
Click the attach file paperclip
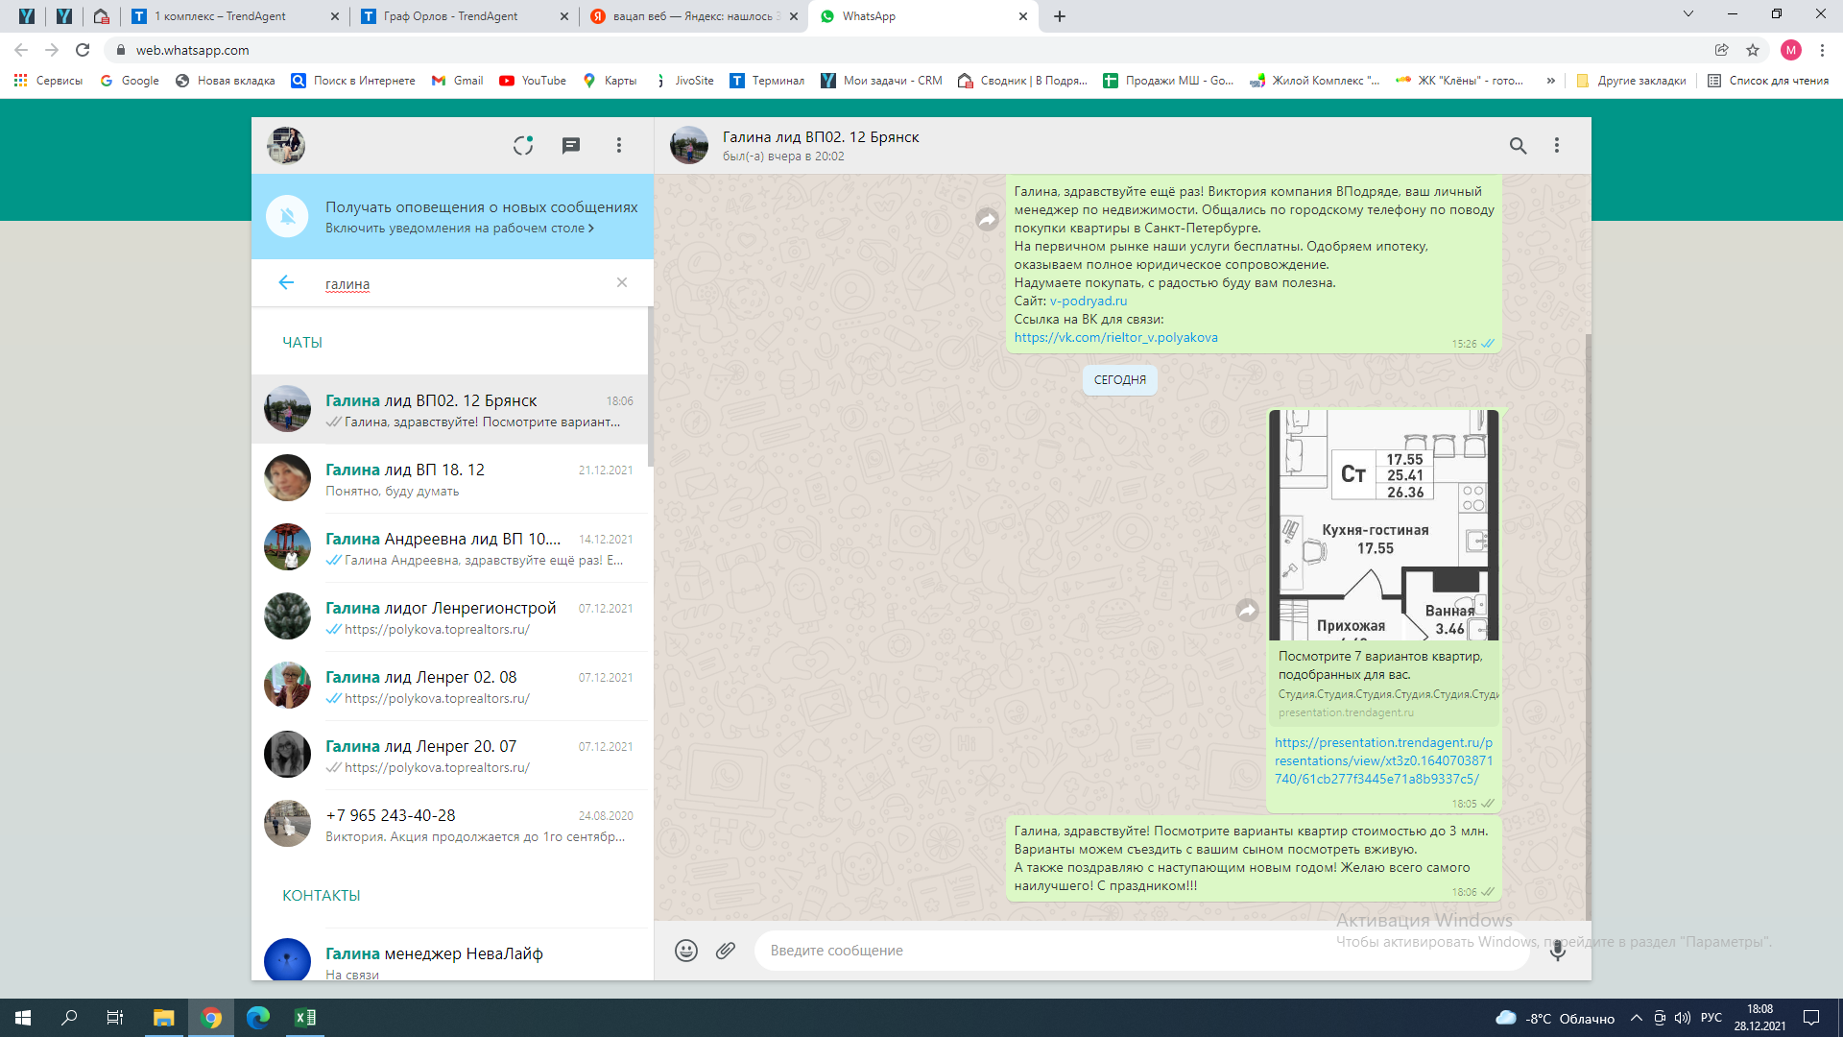pos(726,951)
